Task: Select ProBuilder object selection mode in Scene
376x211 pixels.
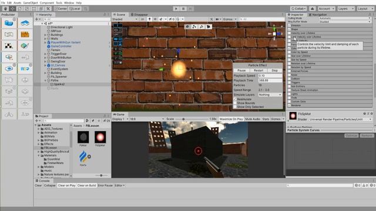Action: [188, 26]
